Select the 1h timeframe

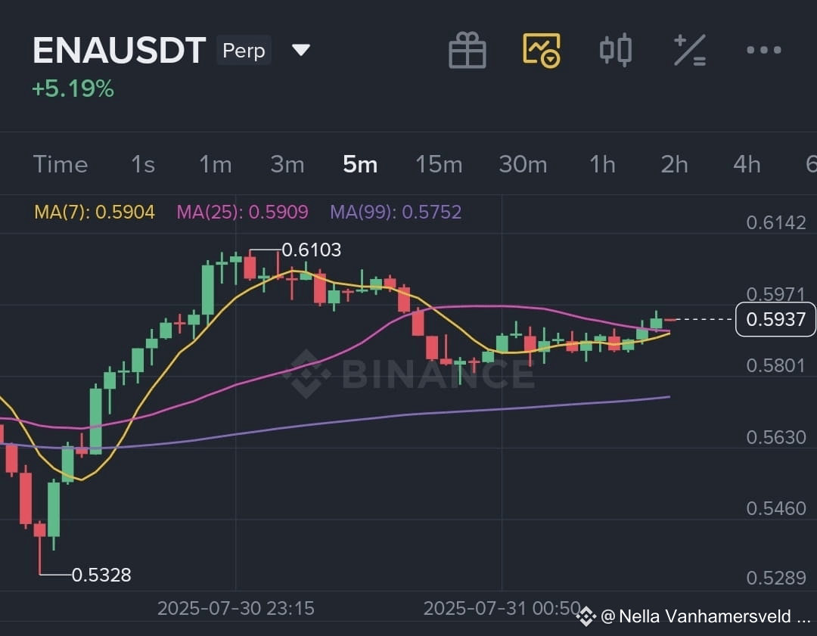click(602, 165)
